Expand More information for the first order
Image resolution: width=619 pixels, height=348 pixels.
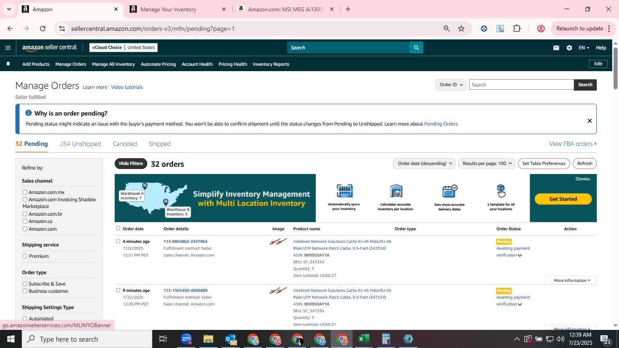point(570,280)
